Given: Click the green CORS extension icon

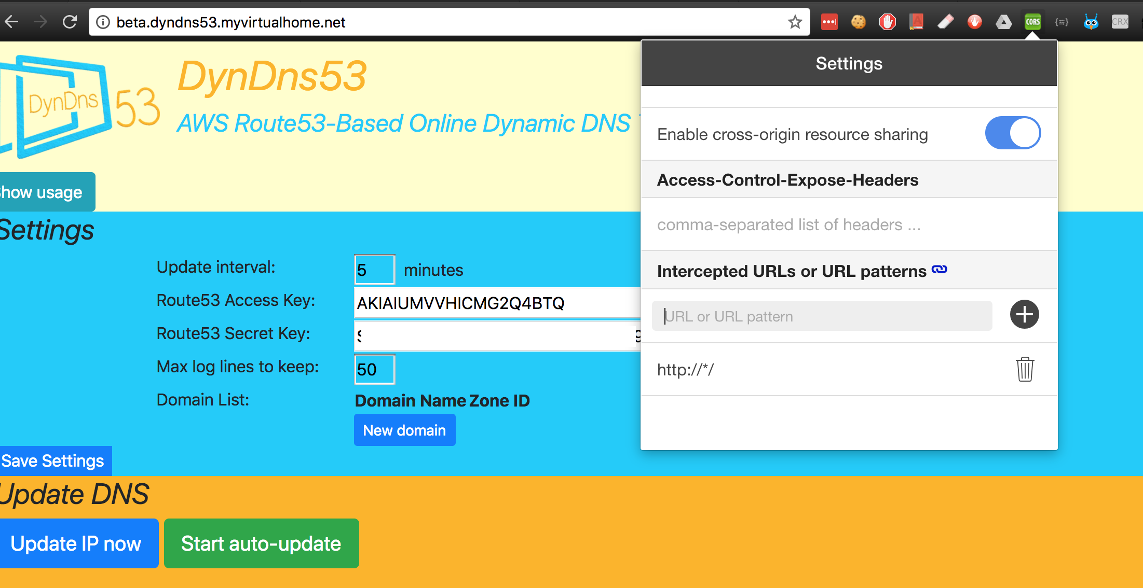Looking at the screenshot, I should click(1032, 22).
